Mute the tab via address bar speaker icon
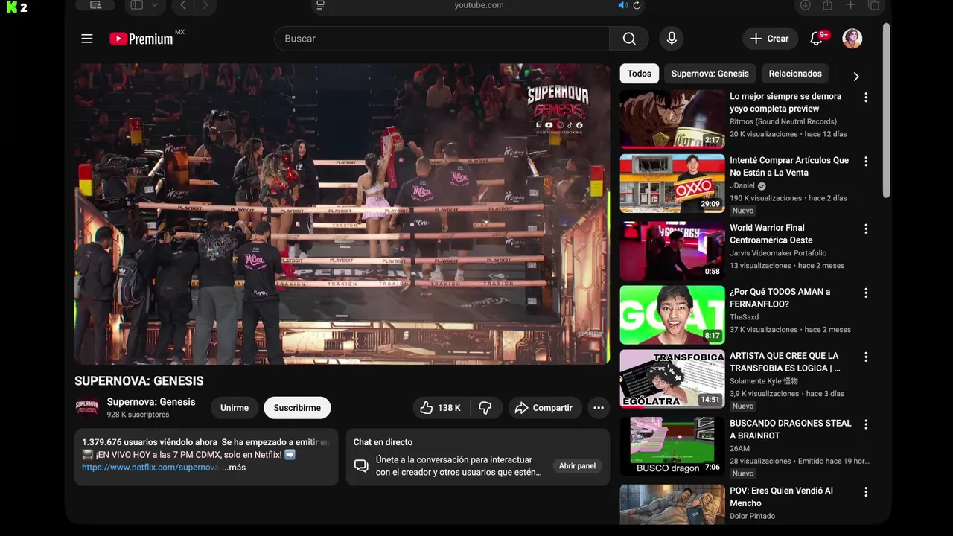Image resolution: width=953 pixels, height=536 pixels. [622, 5]
